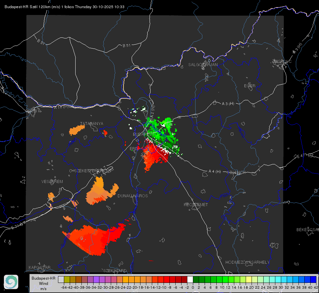
Task: Click the 'Budapest-HR Wind m/s' legend title
Action: click(43, 283)
